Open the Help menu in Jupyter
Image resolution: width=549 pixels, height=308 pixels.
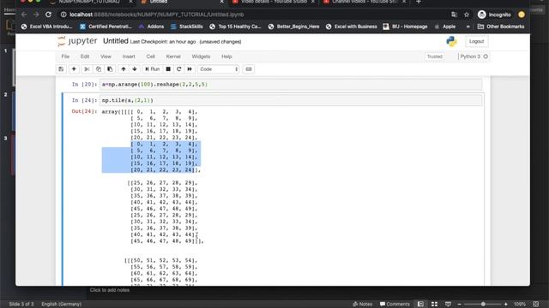226,56
